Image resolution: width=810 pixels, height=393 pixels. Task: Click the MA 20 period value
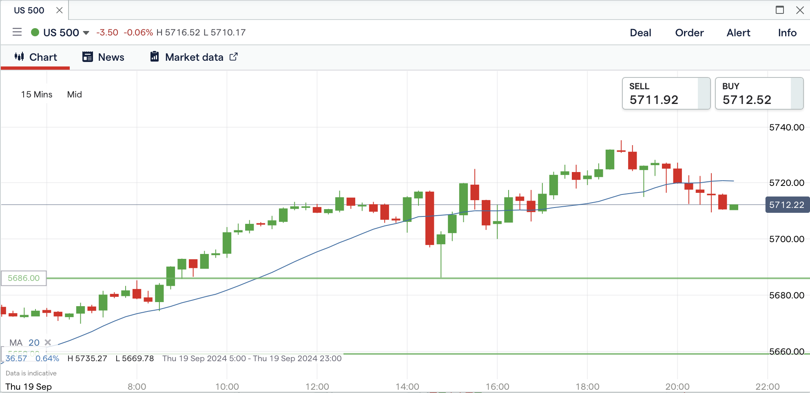click(x=34, y=342)
